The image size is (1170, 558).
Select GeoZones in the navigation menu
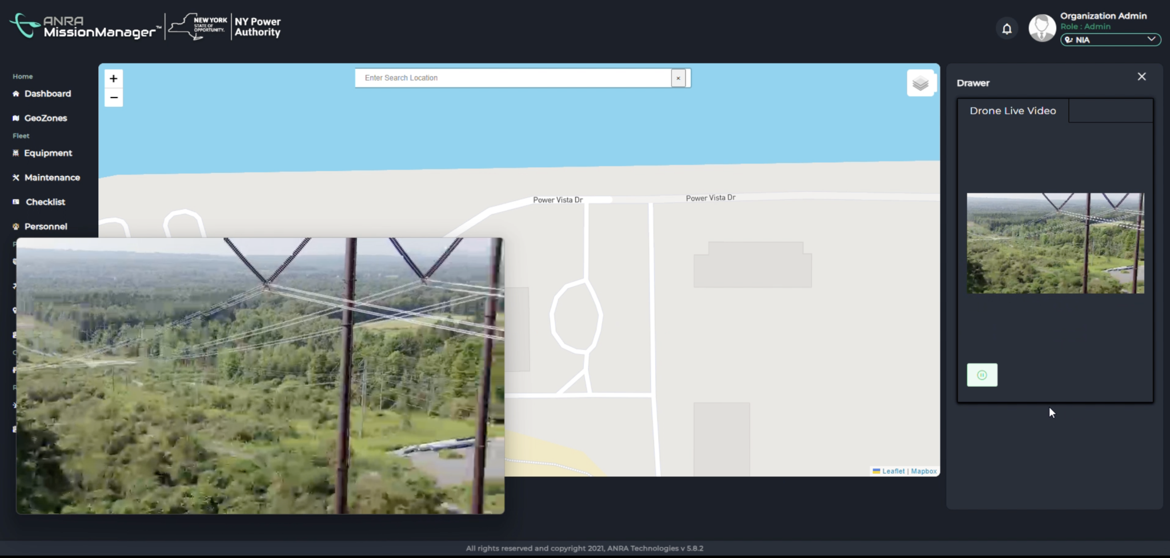pyautogui.click(x=45, y=118)
